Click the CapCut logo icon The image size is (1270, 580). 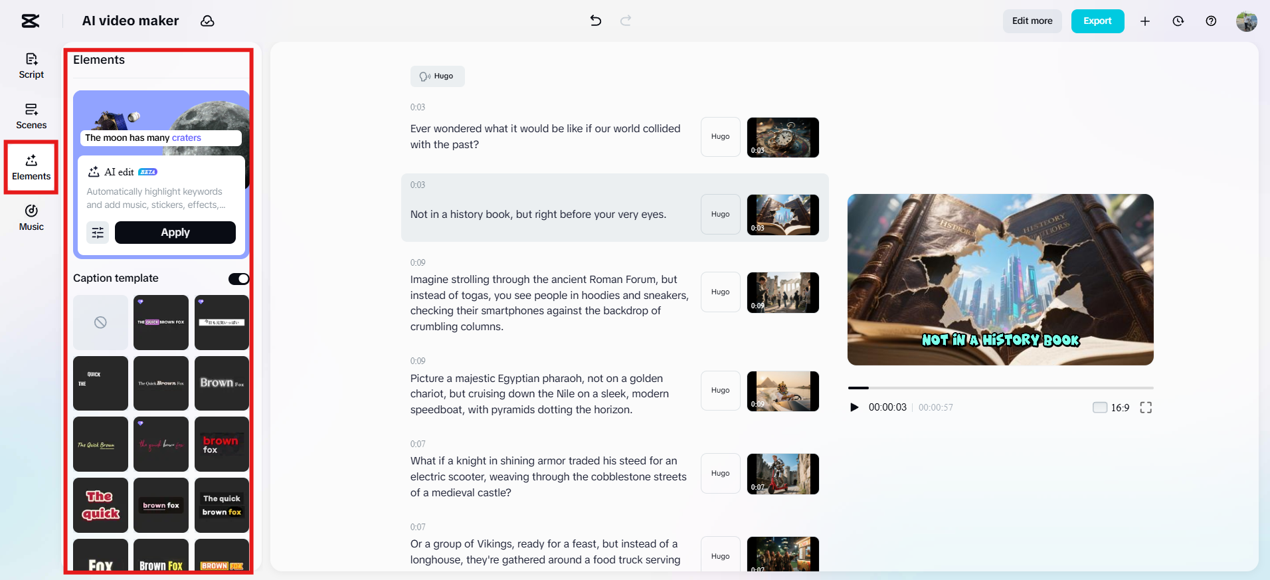(x=31, y=21)
